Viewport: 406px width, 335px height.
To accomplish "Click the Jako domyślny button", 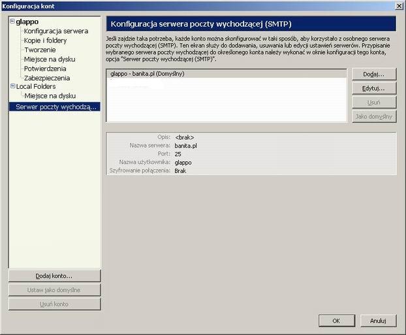I will 373,116.
